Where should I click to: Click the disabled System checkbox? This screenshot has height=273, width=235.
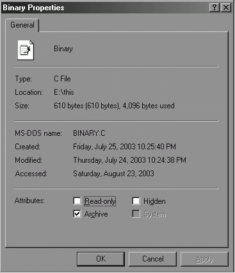tap(136, 214)
